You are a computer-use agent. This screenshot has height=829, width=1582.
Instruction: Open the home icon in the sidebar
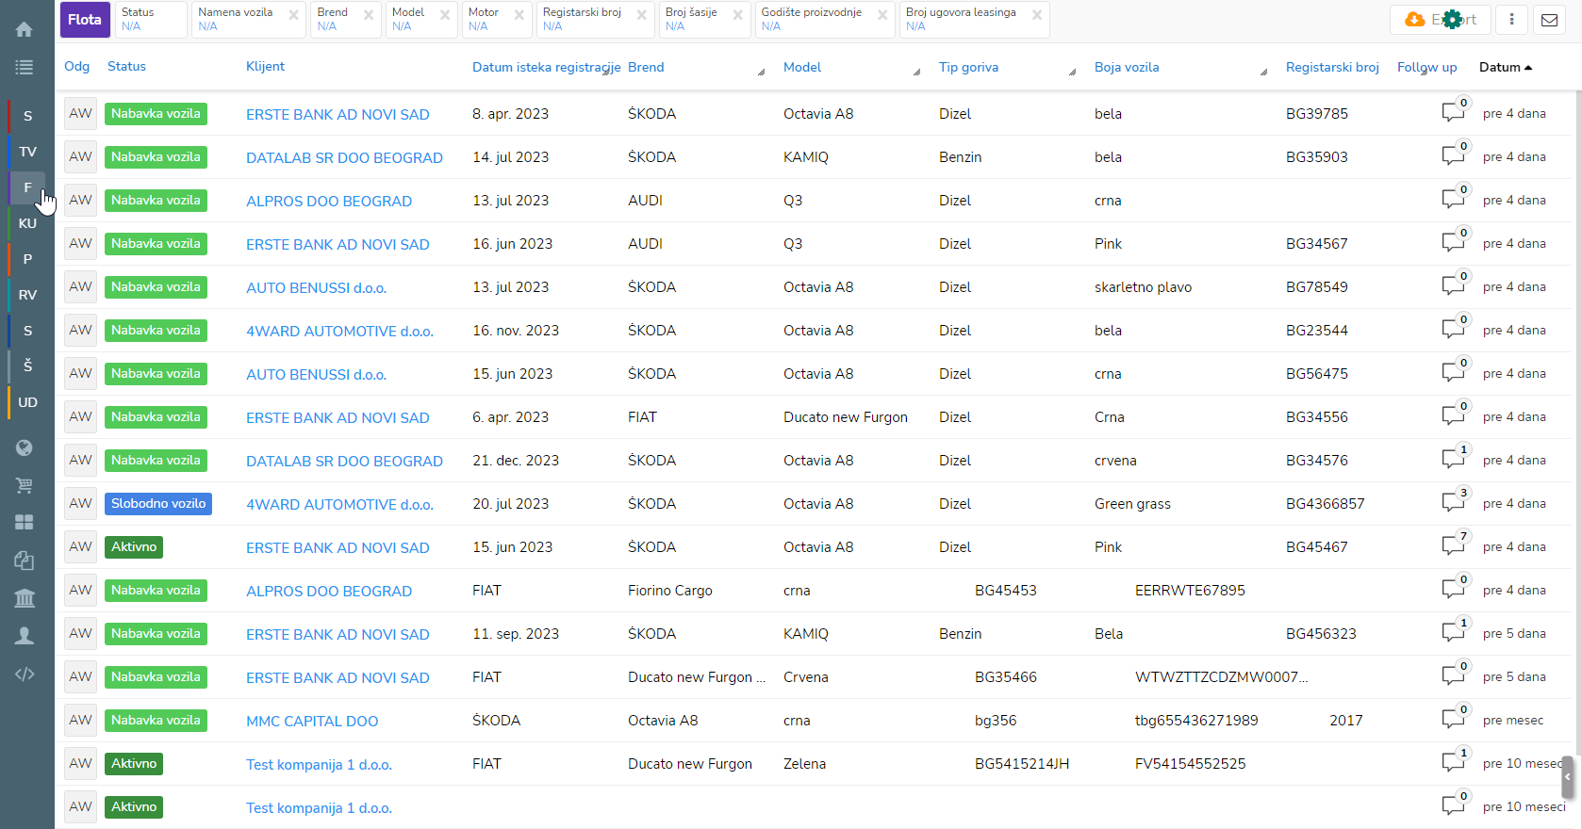coord(25,29)
